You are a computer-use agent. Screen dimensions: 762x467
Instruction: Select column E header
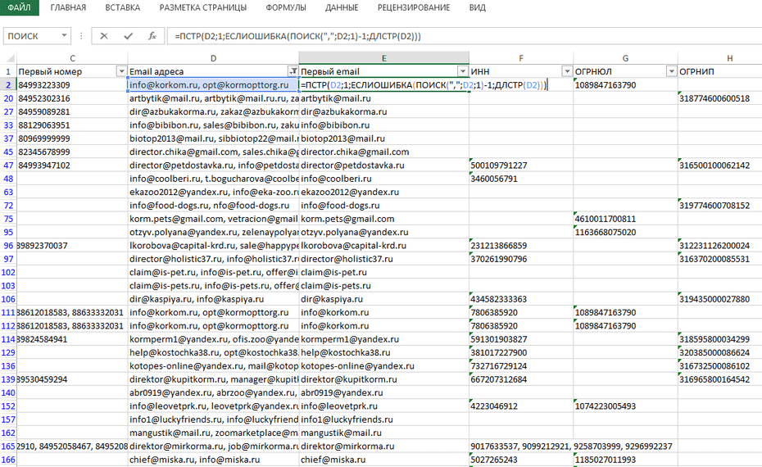click(384, 58)
